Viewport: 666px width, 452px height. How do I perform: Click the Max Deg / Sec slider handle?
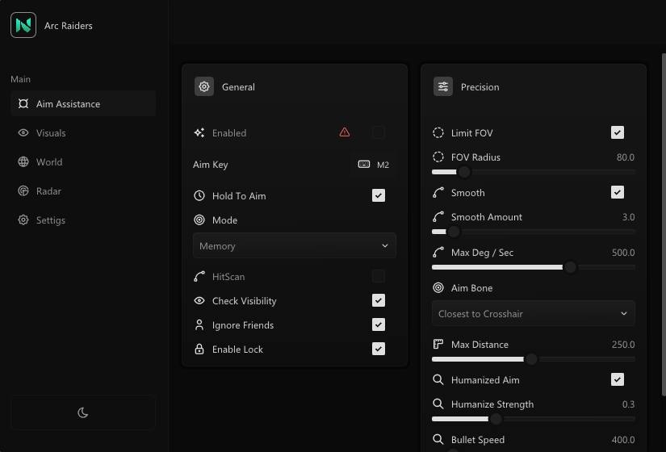coord(570,267)
